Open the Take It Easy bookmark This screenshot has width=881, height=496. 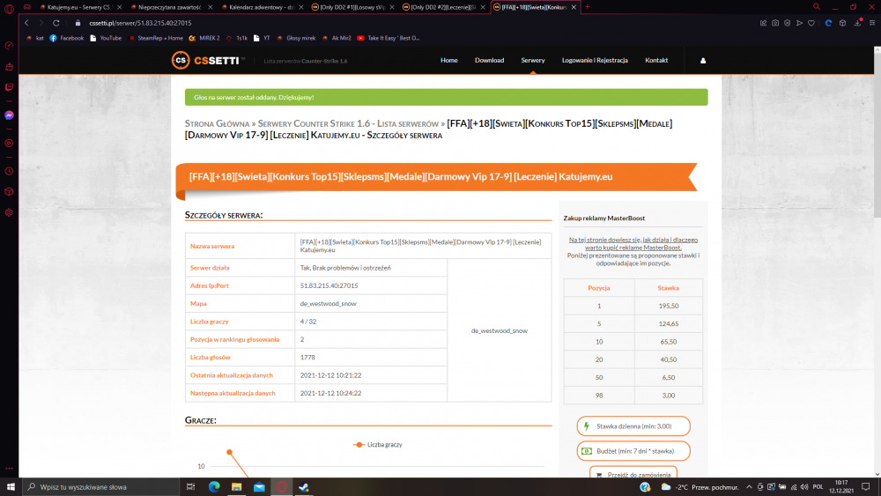click(389, 38)
